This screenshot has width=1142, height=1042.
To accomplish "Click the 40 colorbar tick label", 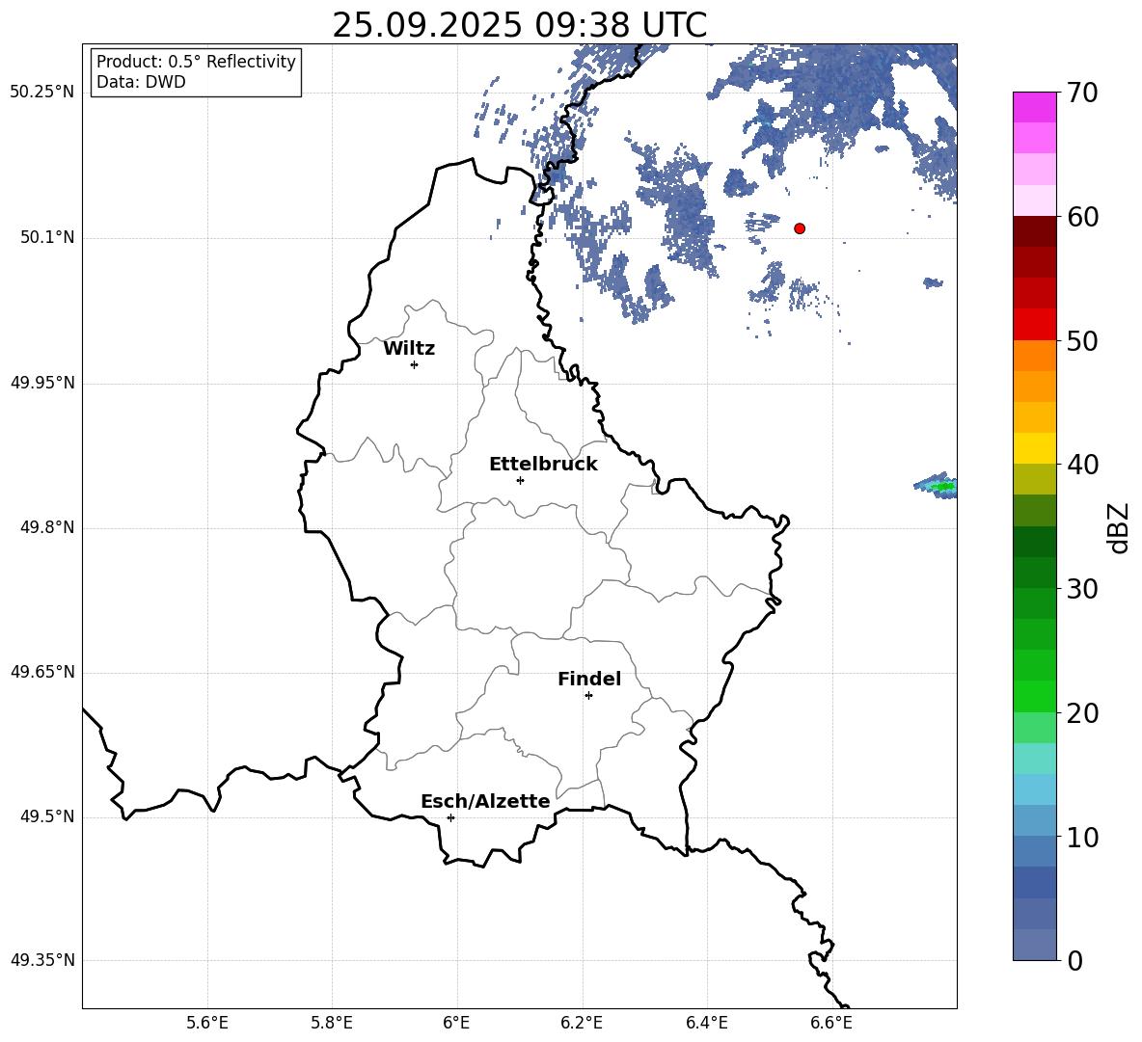I will pyautogui.click(x=1082, y=465).
